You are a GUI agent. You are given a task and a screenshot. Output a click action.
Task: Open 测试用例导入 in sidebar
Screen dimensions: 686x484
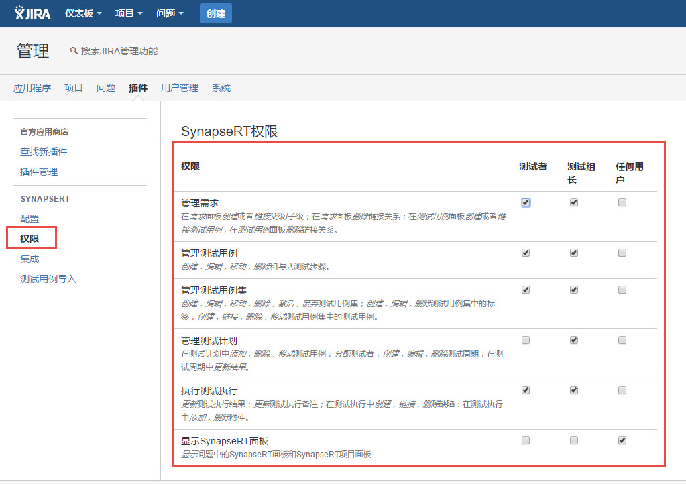(x=48, y=279)
